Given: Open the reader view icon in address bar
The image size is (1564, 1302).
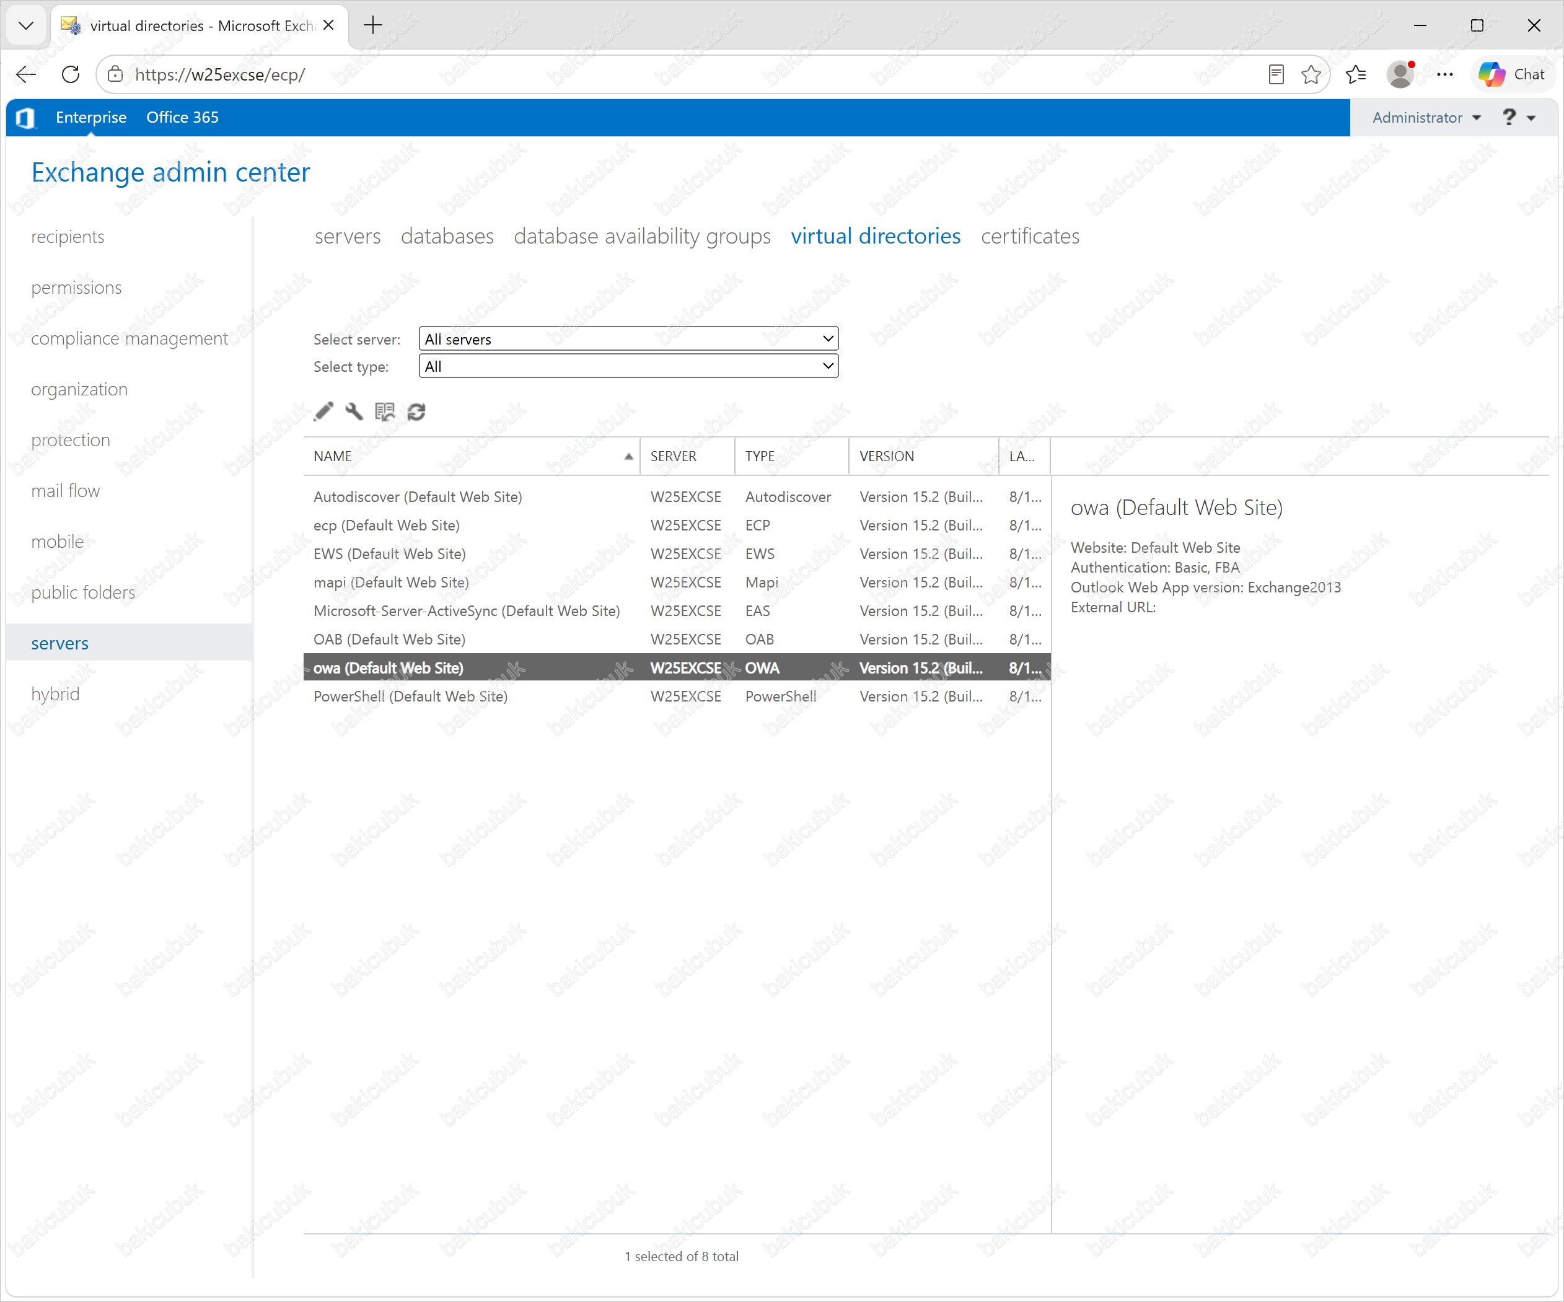Looking at the screenshot, I should coord(1276,74).
